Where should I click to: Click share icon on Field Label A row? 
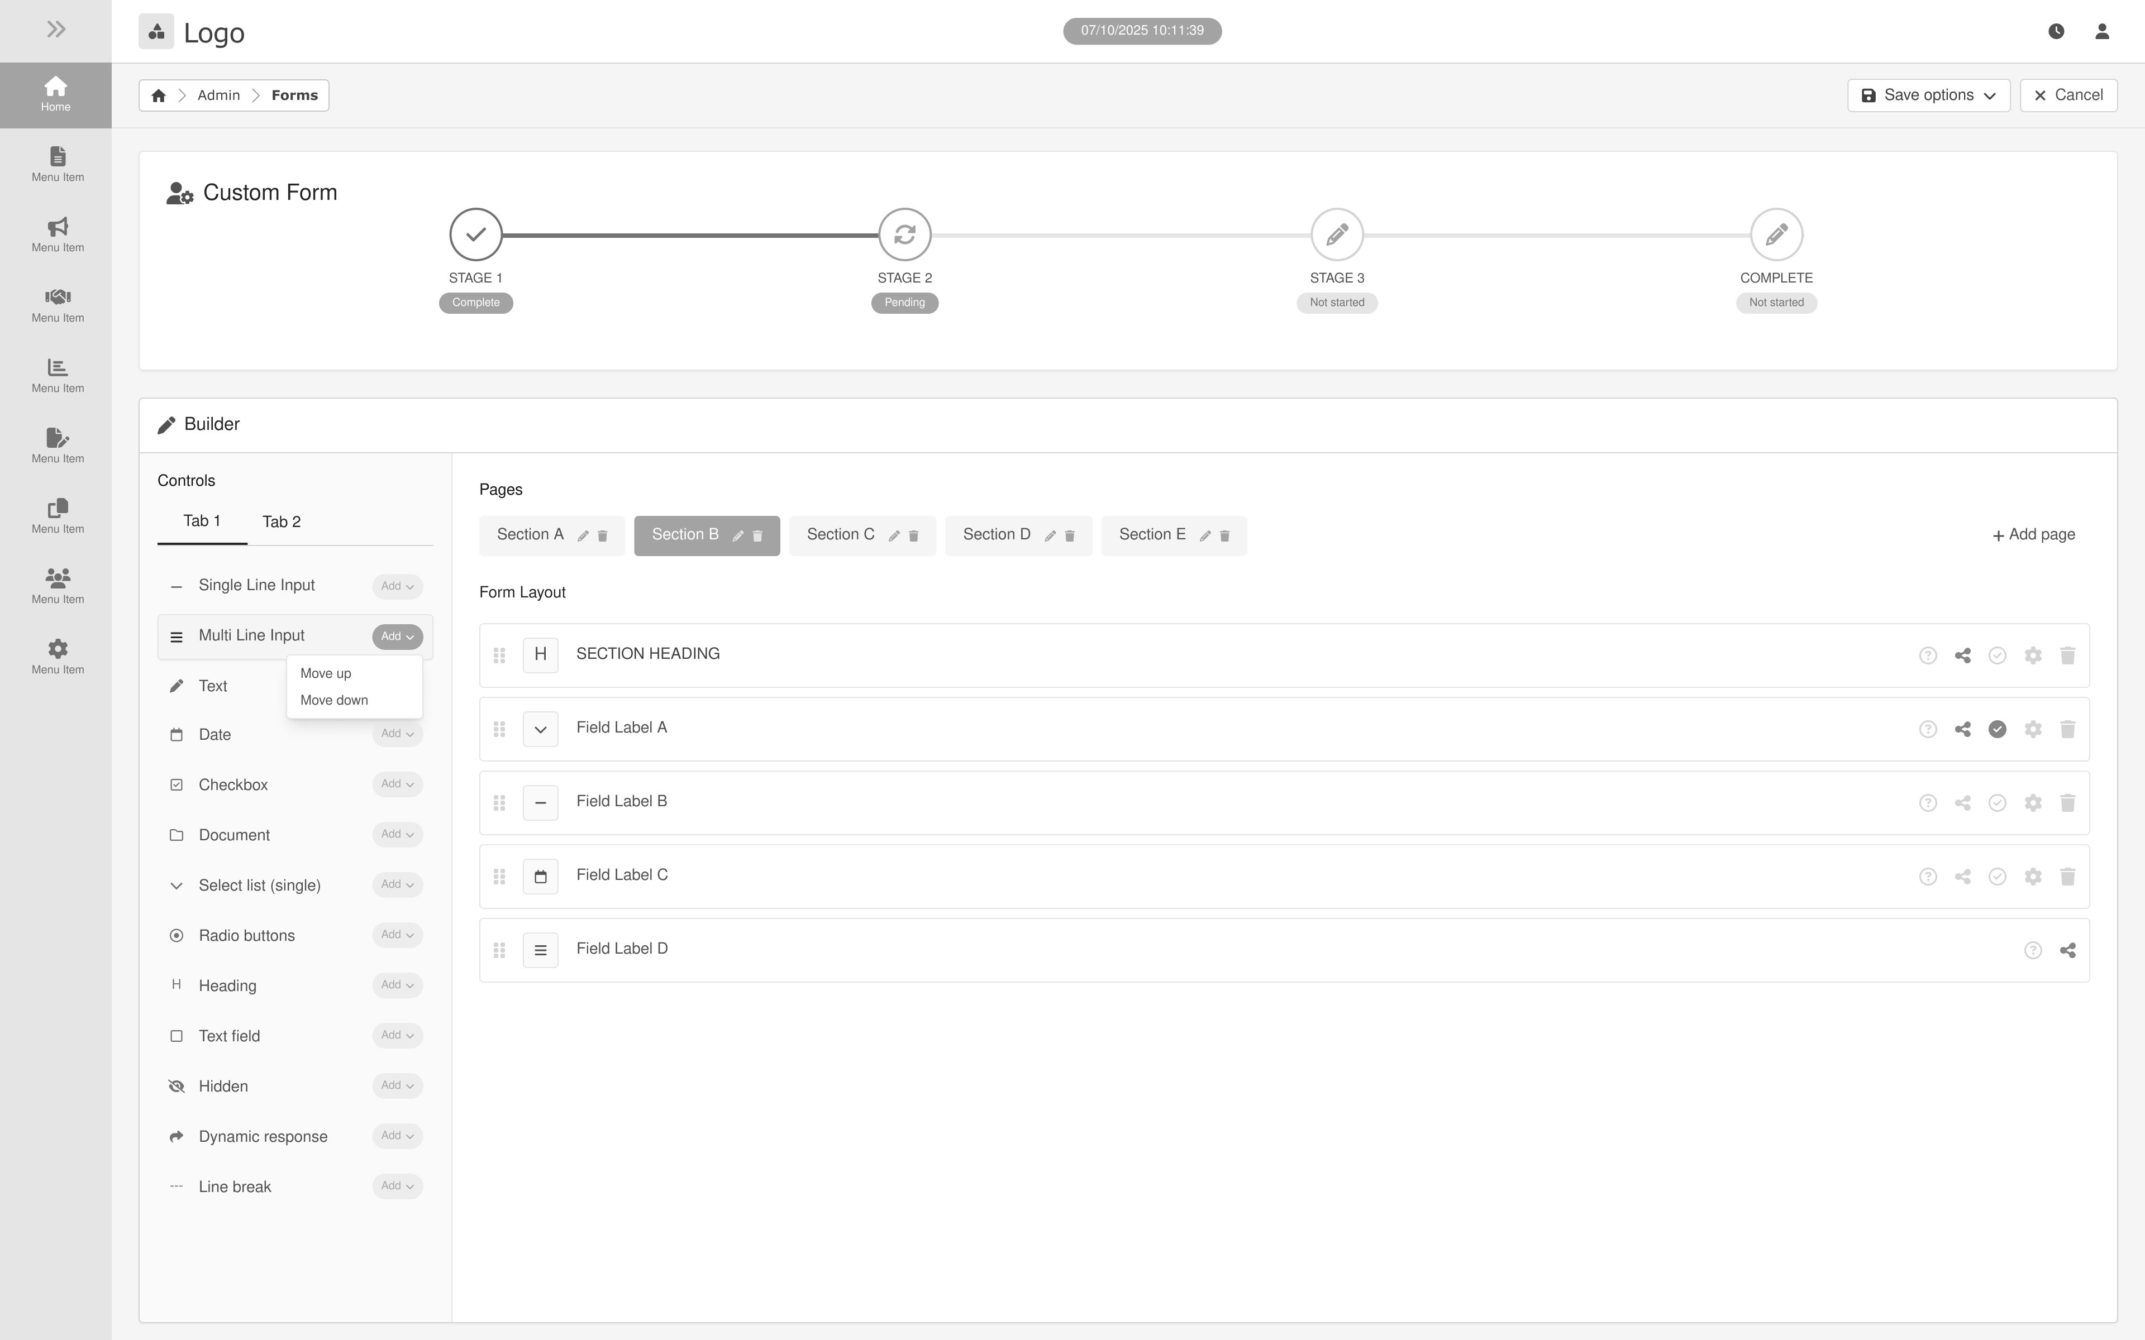(x=1962, y=729)
